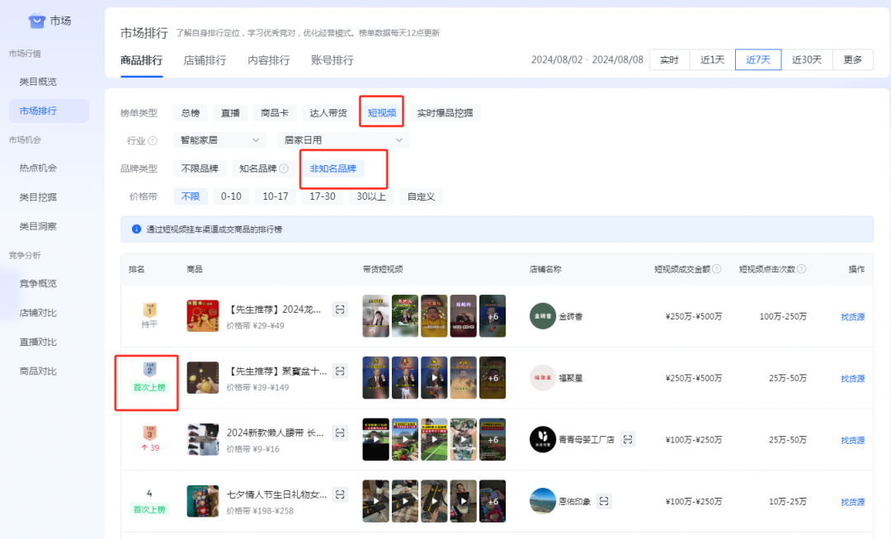Click the 找货源 link for 金砖香 store
The image size is (891, 539).
pyautogui.click(x=851, y=315)
